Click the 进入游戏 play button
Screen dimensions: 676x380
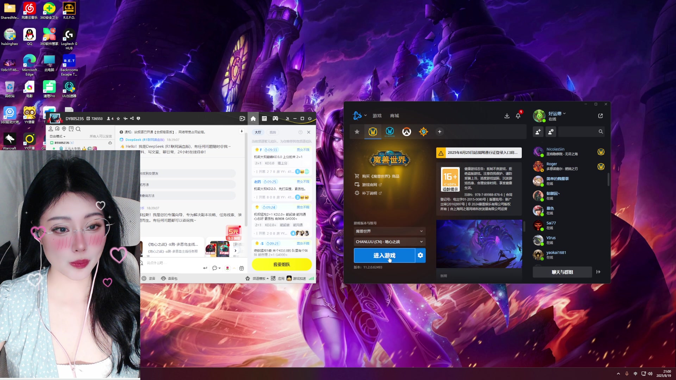pyautogui.click(x=384, y=255)
